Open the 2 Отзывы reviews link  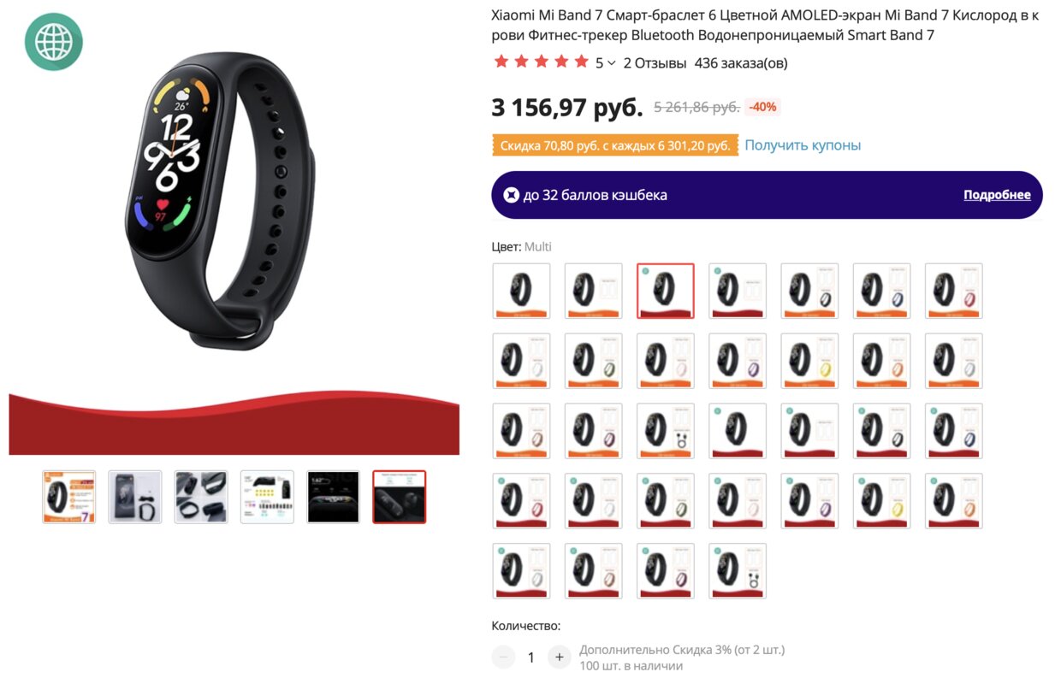click(655, 63)
